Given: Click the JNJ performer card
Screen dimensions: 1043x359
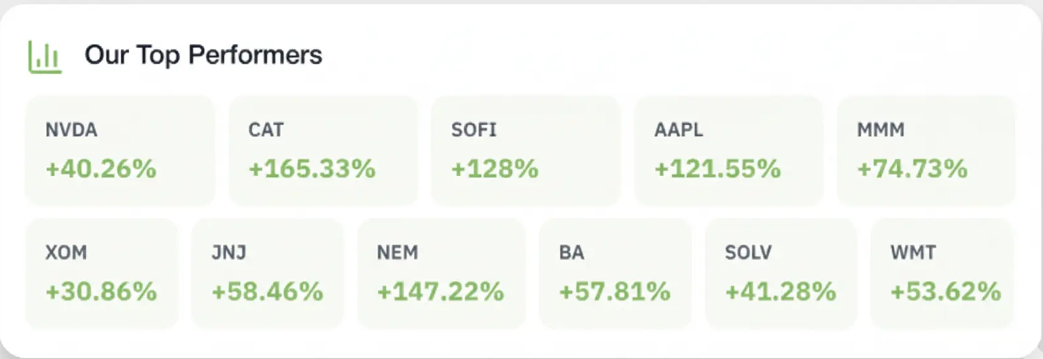Looking at the screenshot, I should tap(267, 273).
